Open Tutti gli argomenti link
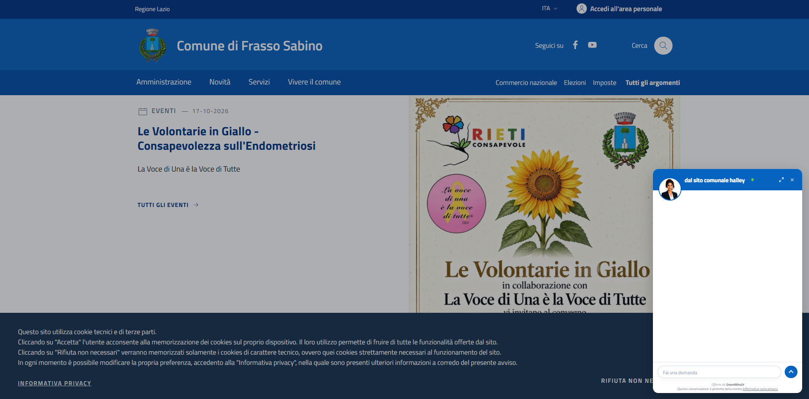The height and width of the screenshot is (399, 809). coord(653,83)
